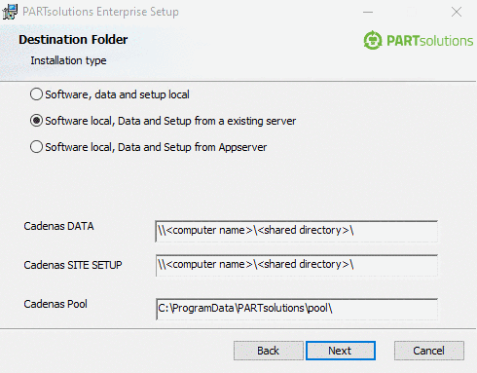
Task: Close the setup window
Action: click(x=457, y=12)
